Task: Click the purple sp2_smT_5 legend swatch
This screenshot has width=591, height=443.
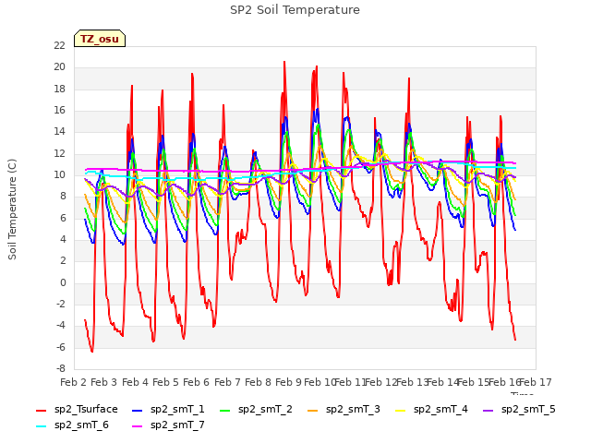Action: point(488,410)
